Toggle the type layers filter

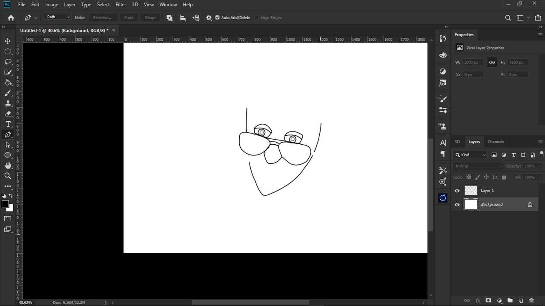[513, 155]
